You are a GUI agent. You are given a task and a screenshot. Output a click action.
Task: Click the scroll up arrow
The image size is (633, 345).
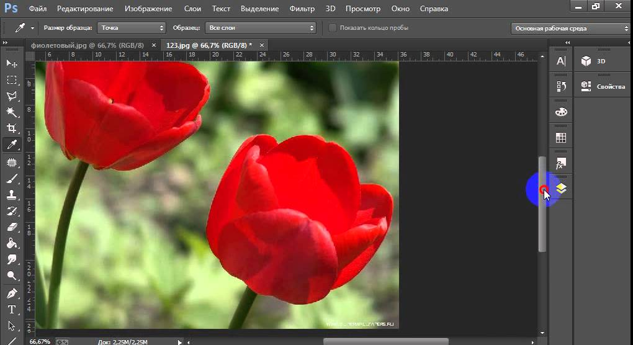pyautogui.click(x=542, y=56)
